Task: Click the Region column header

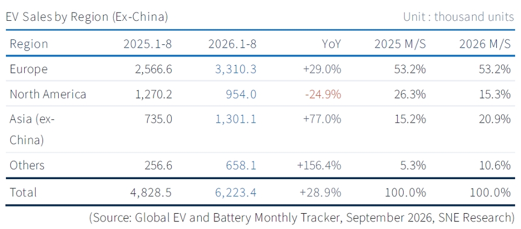Action: (x=29, y=44)
